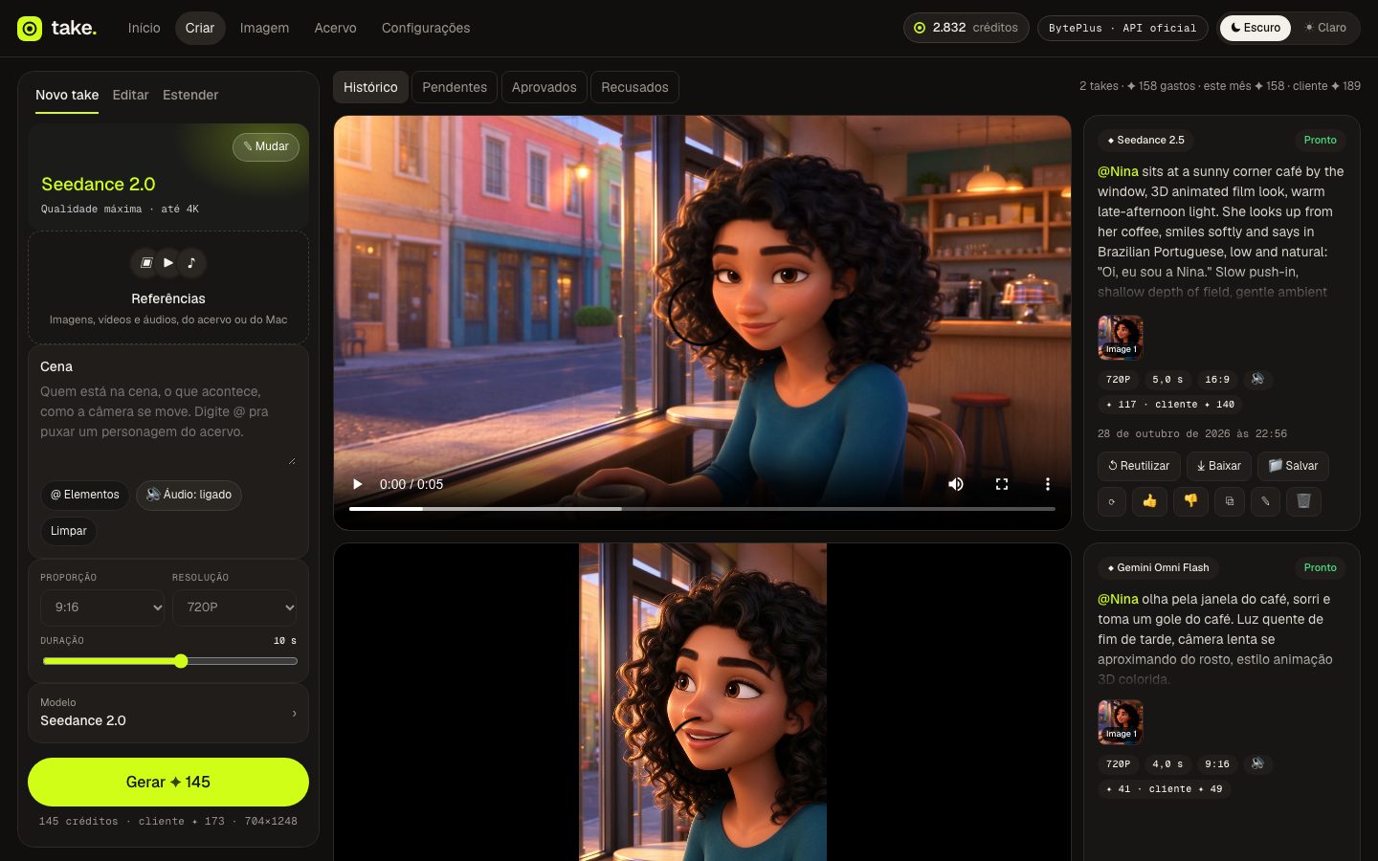Image resolution: width=1378 pixels, height=861 pixels.
Task: Go to the Imagem section
Action: [264, 28]
